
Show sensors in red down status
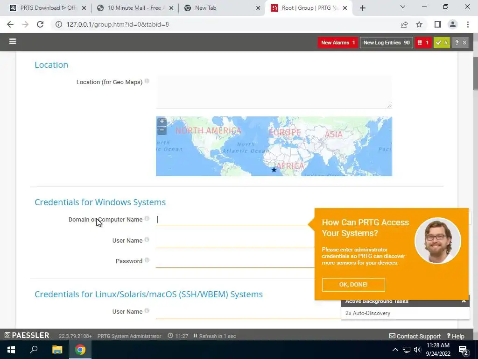click(423, 43)
